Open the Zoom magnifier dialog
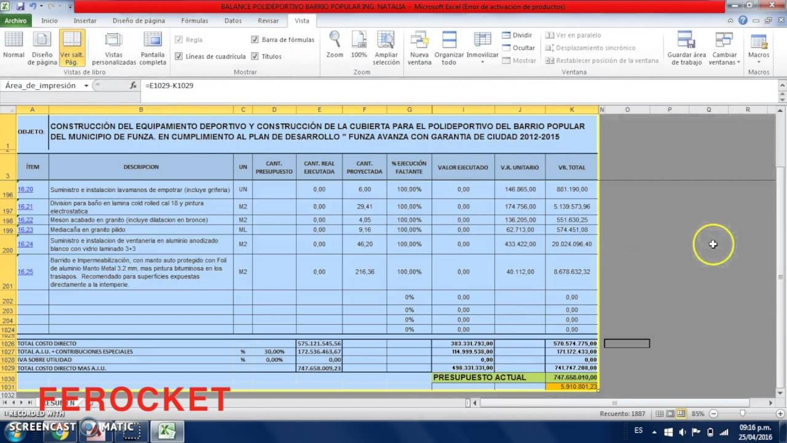The height and width of the screenshot is (443, 787). (x=334, y=44)
